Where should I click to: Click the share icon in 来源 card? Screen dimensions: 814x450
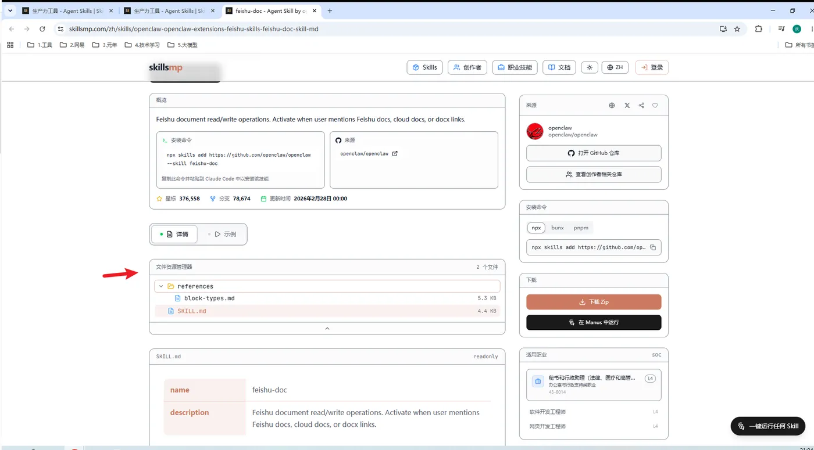(641, 106)
